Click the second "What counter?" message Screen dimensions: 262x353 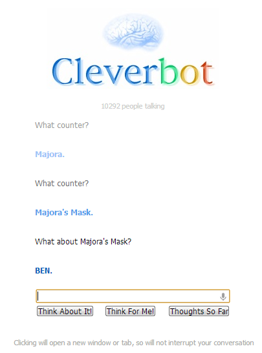61,184
